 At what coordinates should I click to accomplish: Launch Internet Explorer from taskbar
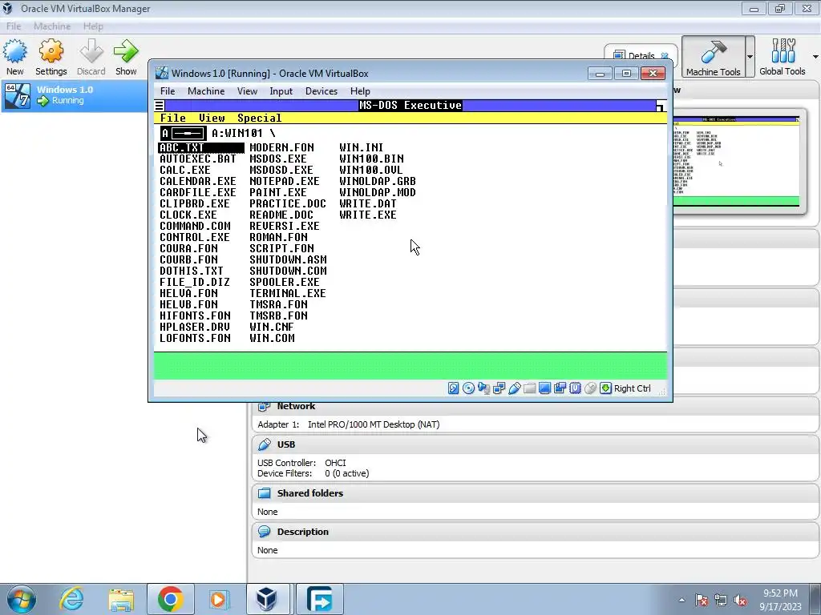pyautogui.click(x=71, y=599)
